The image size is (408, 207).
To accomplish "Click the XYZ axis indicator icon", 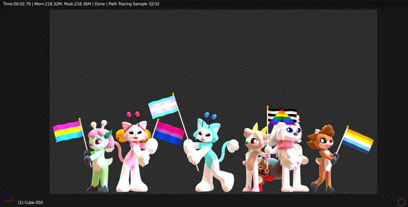I will point(9,197).
